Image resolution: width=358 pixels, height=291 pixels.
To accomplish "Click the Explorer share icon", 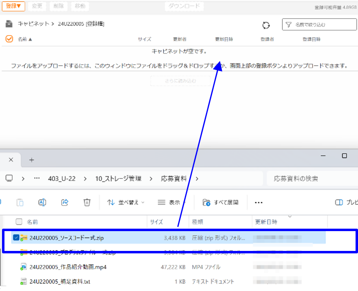I will pos(64,202).
